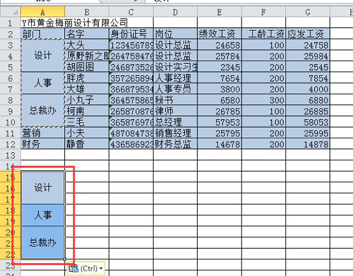Screen dimensions: 353x276
Task: Select column D header
Action: (175, 11)
